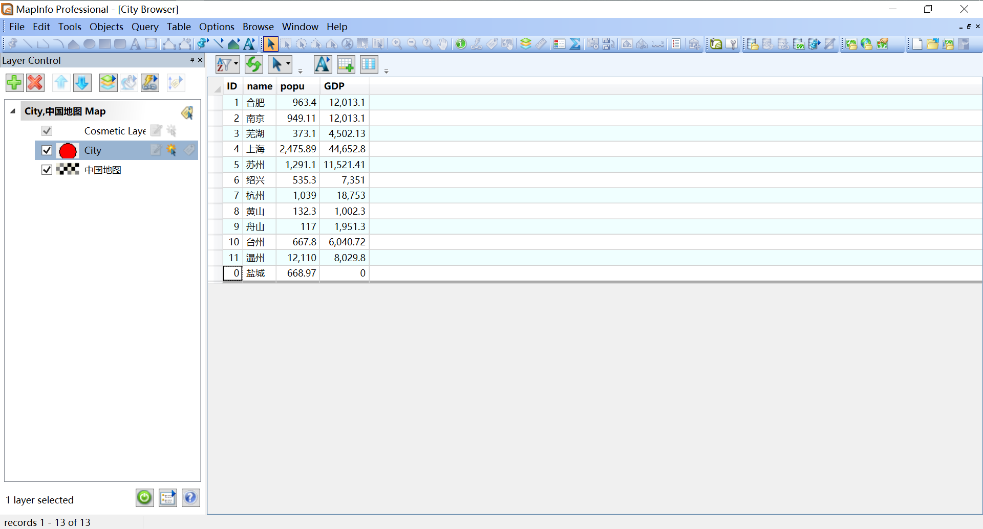Click the green refresh button below layer list
Screen dimensions: 983x529
[x=144, y=497]
